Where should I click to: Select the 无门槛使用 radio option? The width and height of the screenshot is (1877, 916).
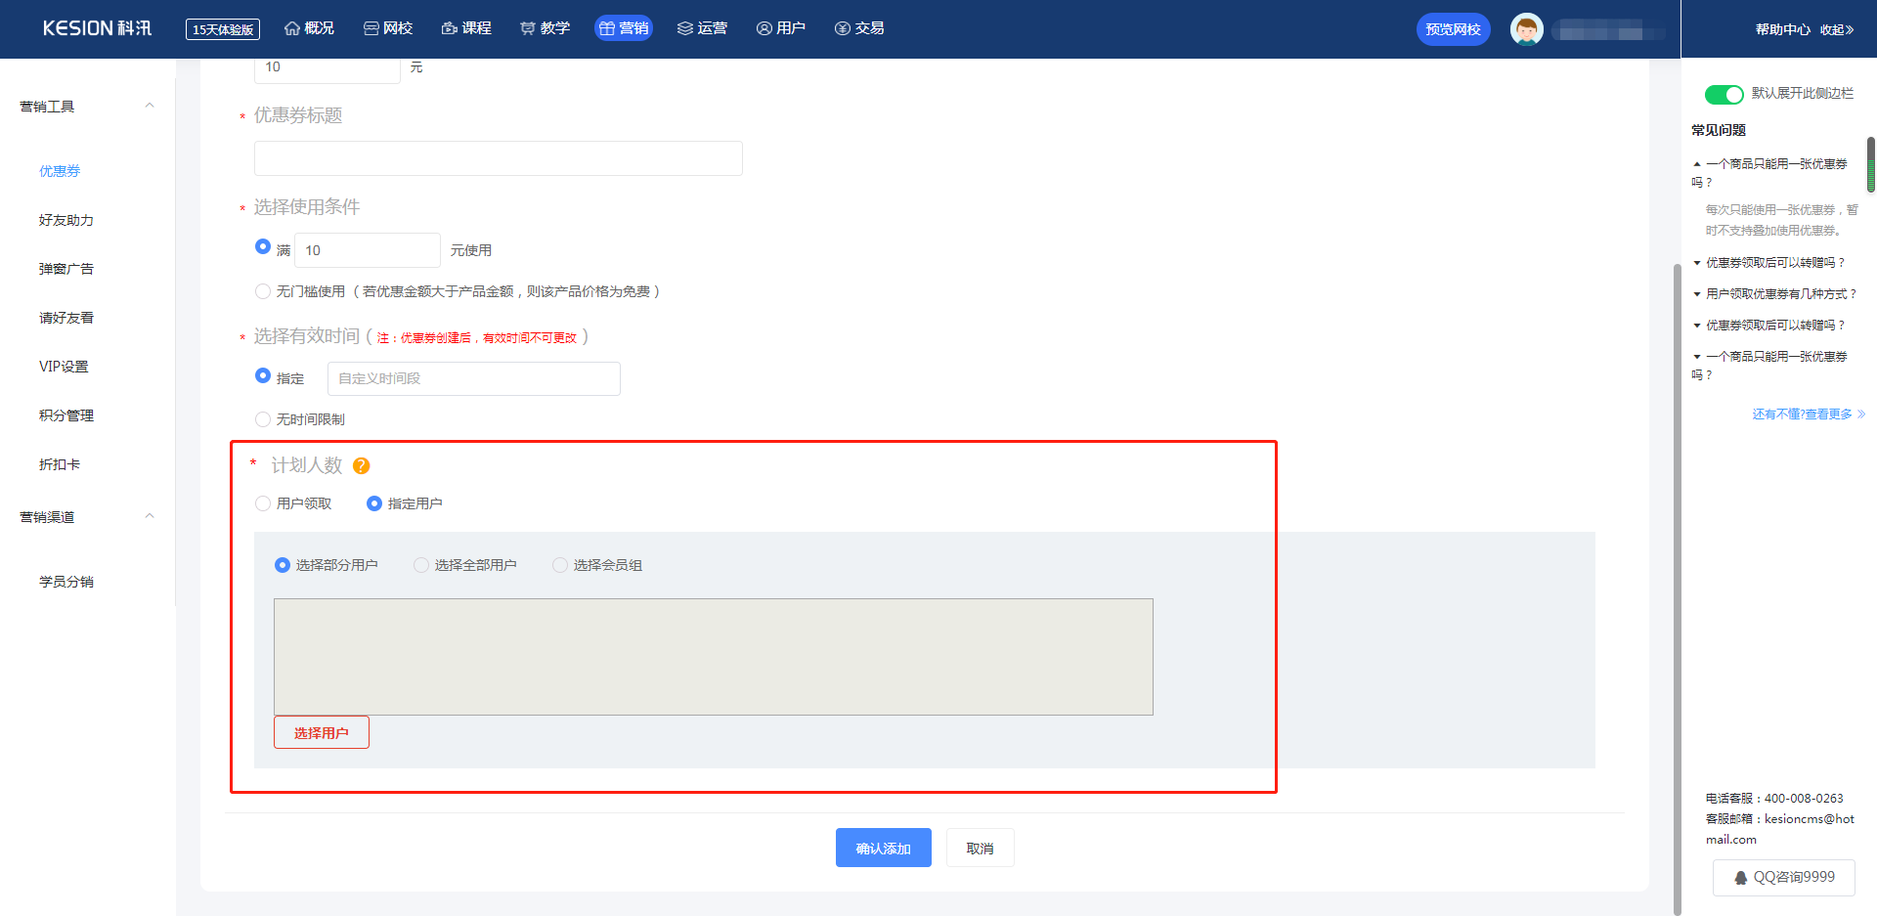(263, 291)
